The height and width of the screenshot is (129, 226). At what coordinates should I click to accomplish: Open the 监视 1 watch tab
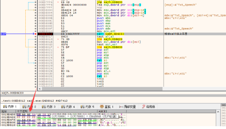(107, 107)
